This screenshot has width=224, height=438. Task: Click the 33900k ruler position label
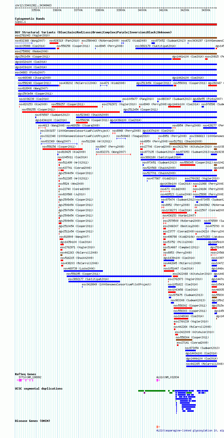tap(121, 10)
